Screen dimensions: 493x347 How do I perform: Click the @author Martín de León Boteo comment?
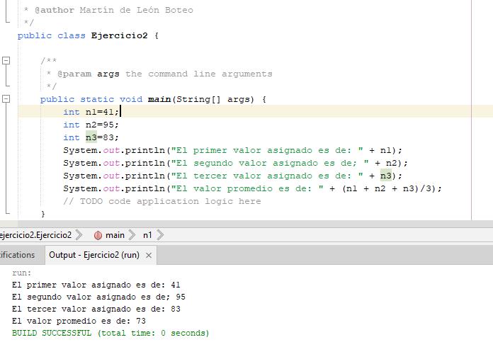(109, 10)
